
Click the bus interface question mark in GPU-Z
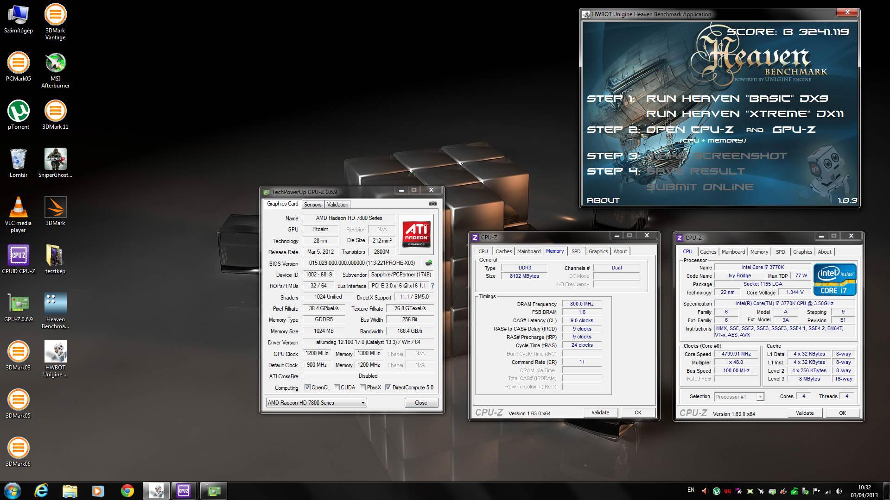[x=432, y=286]
